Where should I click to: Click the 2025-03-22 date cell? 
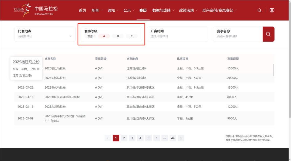(x=25, y=88)
